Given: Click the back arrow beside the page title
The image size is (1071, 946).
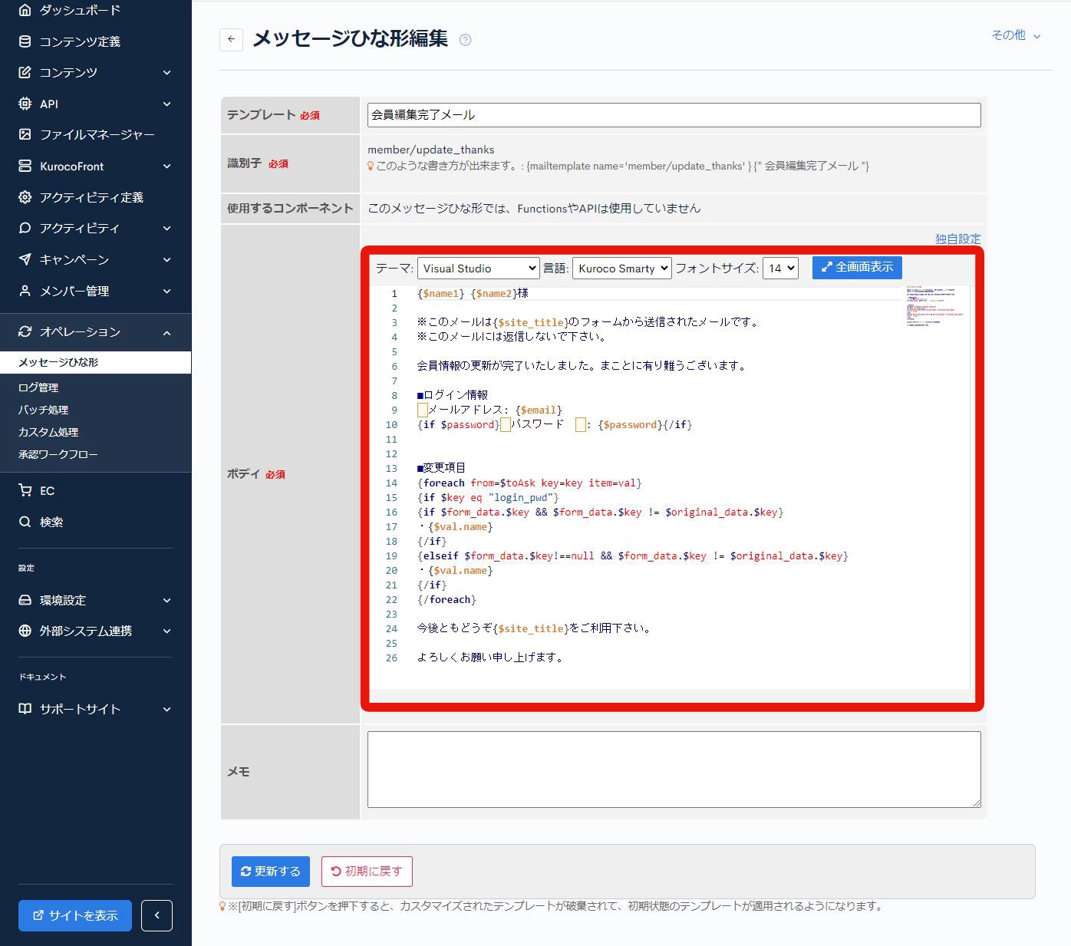Looking at the screenshot, I should coord(231,39).
